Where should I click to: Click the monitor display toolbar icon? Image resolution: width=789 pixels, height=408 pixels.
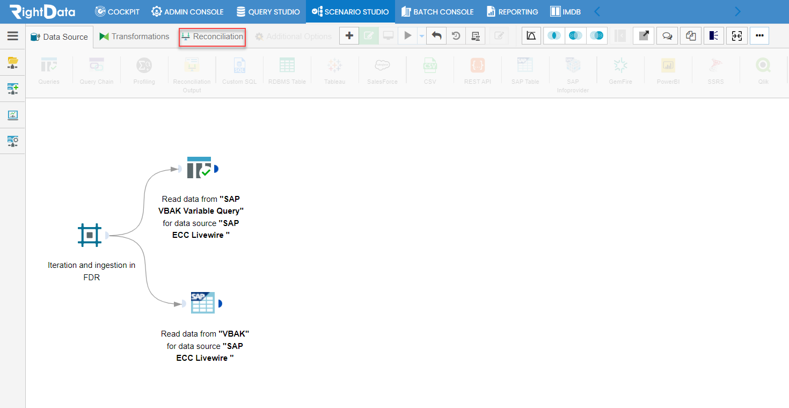388,36
